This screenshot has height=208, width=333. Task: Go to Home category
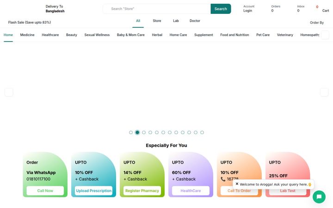[x=8, y=35]
